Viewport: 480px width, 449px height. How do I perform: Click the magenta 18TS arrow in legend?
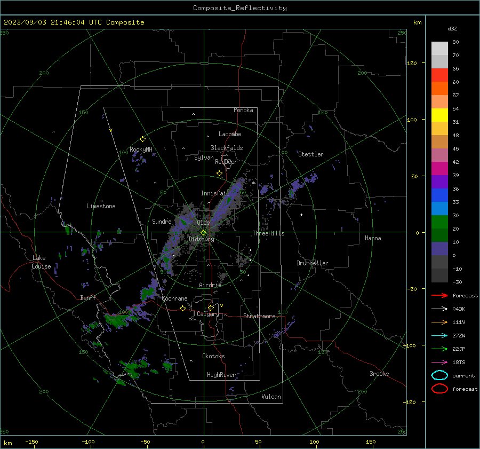(439, 363)
